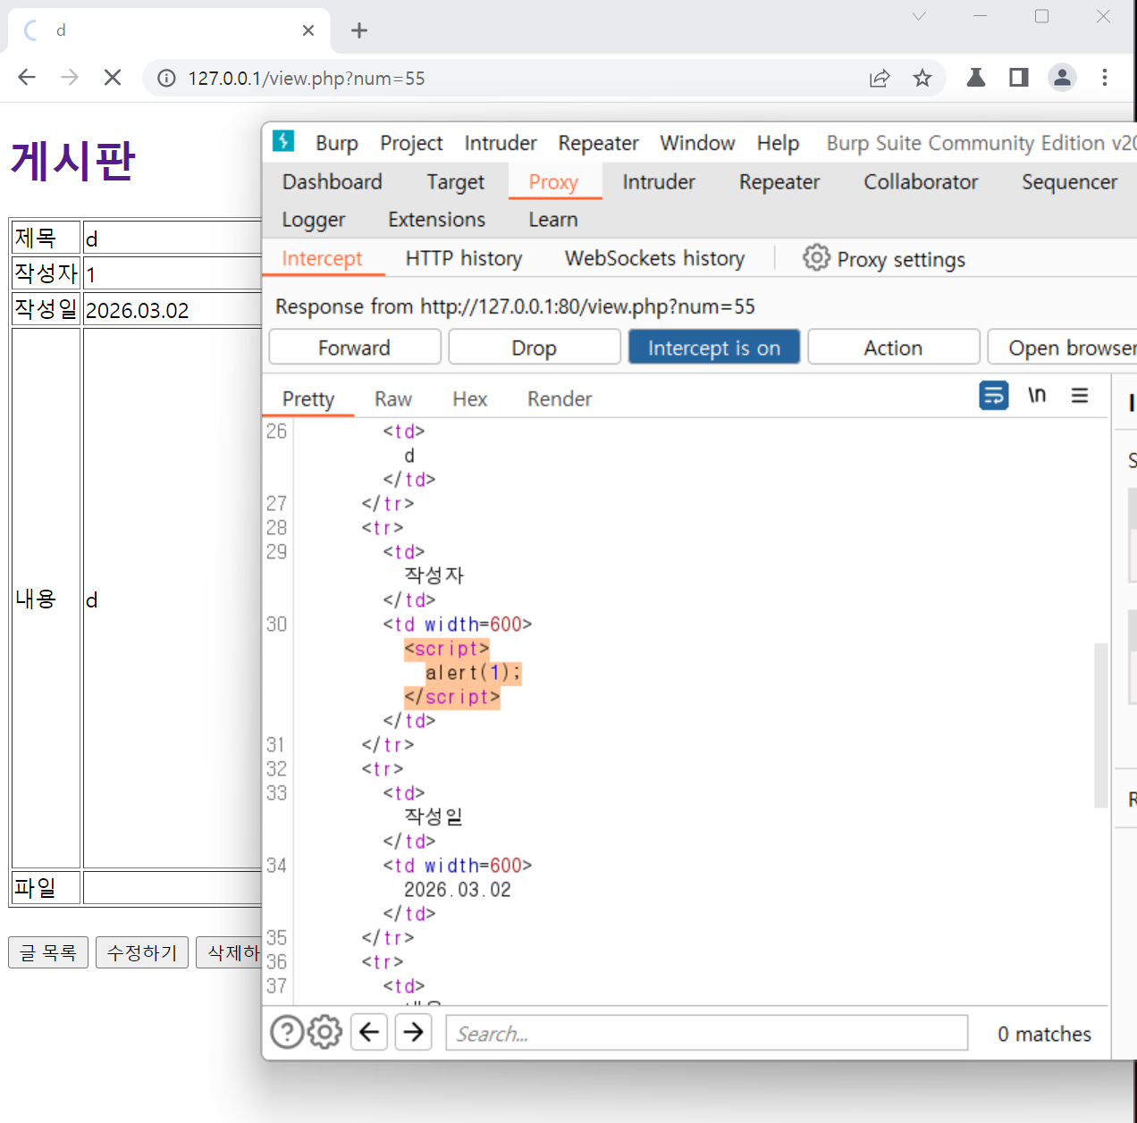Switch to the Repeater tool tab
Screen dimensions: 1137x1123
779,181
